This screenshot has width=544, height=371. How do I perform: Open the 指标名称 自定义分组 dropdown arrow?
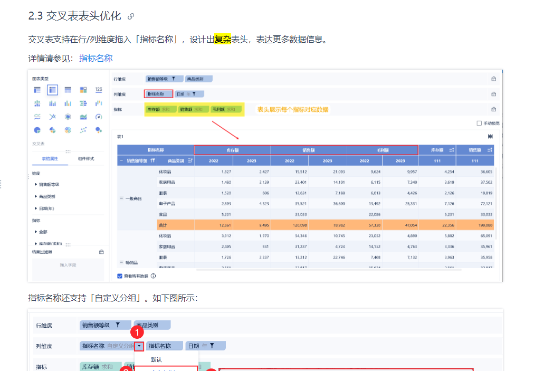coord(139,346)
